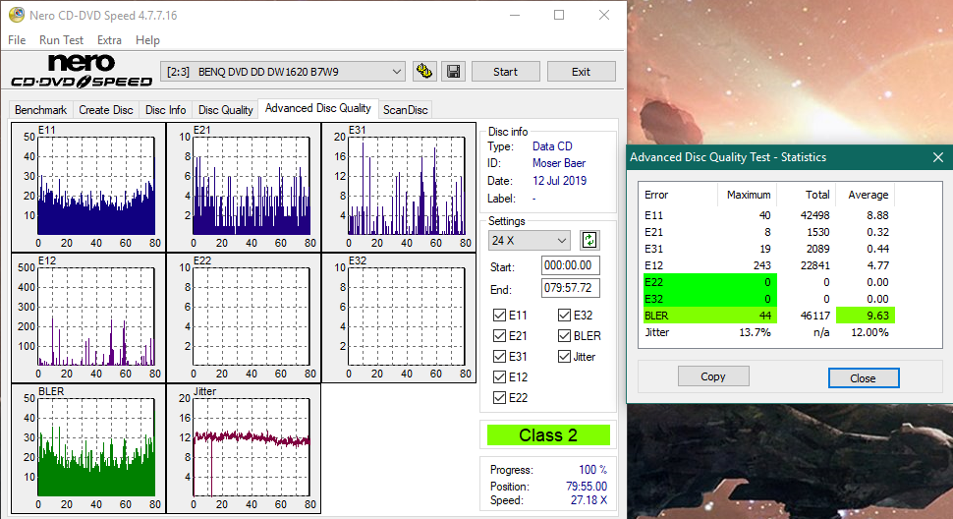Click the E22 error graph
Viewport: 953px width, 519px height.
(x=244, y=317)
